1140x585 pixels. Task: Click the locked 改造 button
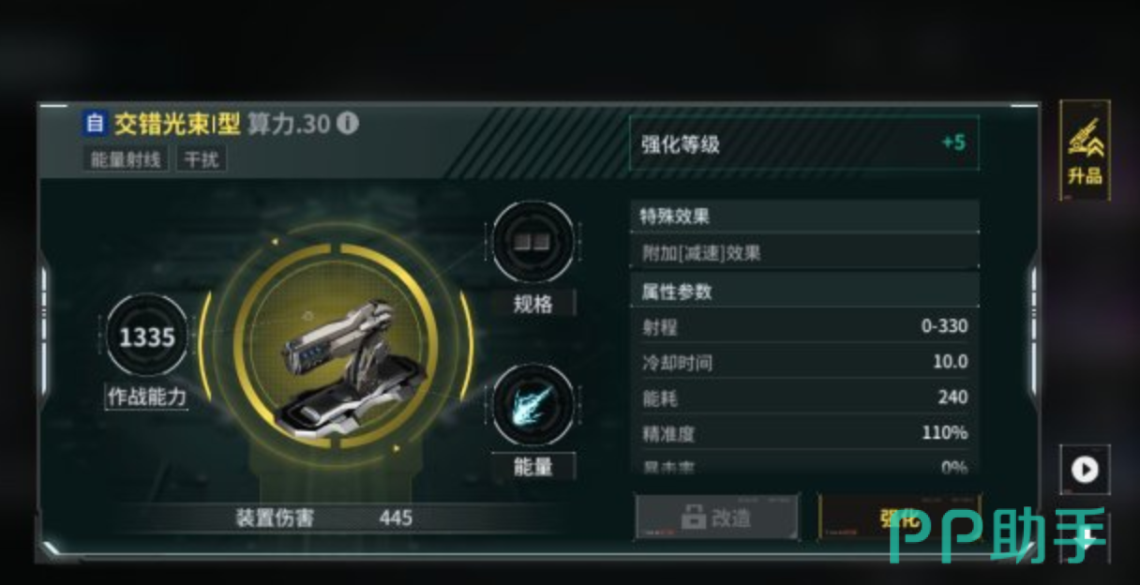(717, 517)
